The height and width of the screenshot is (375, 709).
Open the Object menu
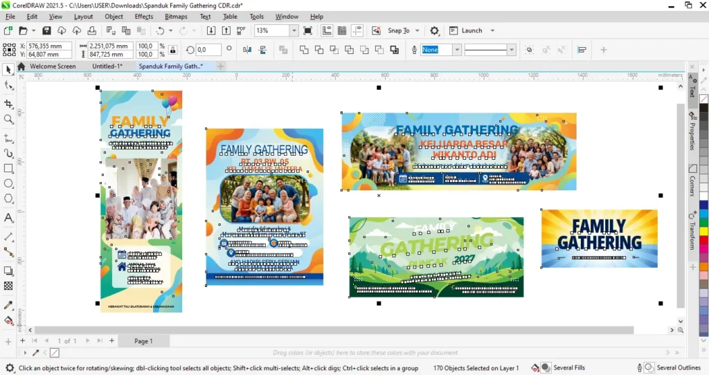114,17
